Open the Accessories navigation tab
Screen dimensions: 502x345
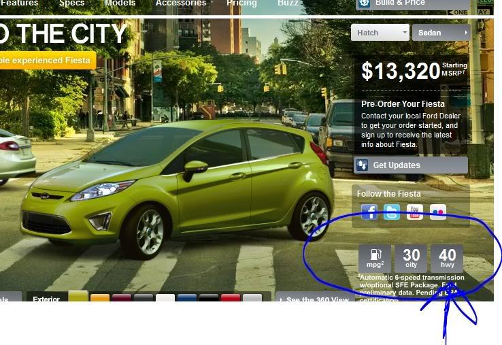pyautogui.click(x=180, y=3)
